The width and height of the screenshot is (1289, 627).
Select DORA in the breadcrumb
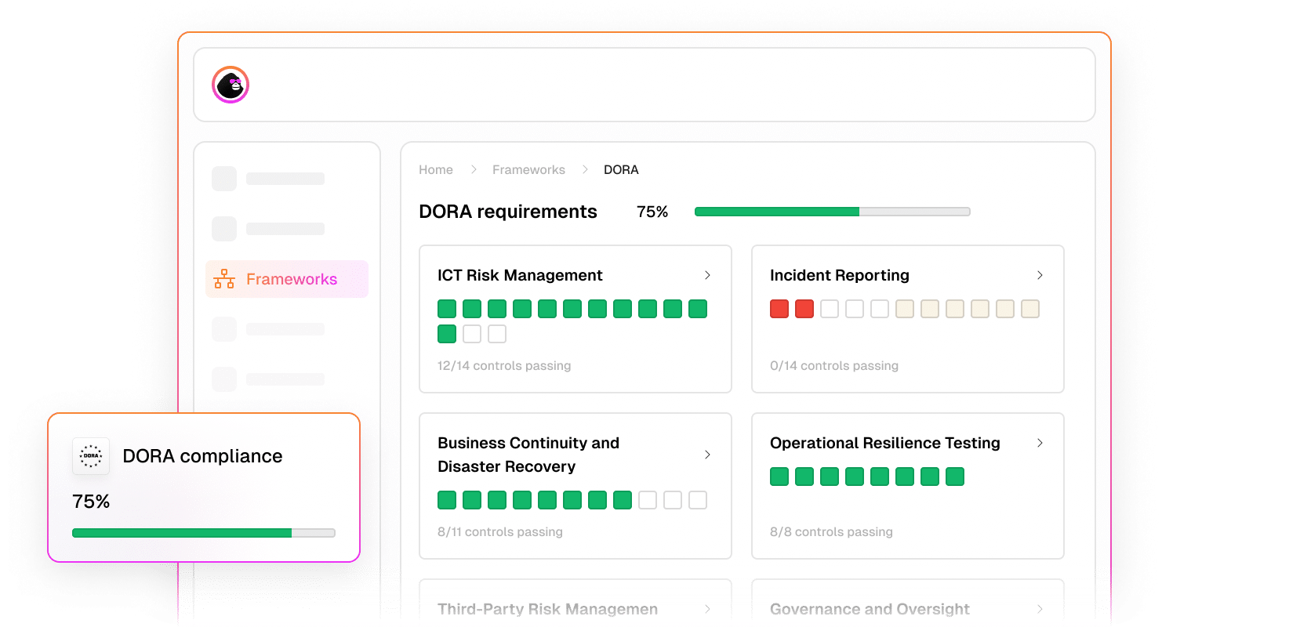pyautogui.click(x=621, y=169)
